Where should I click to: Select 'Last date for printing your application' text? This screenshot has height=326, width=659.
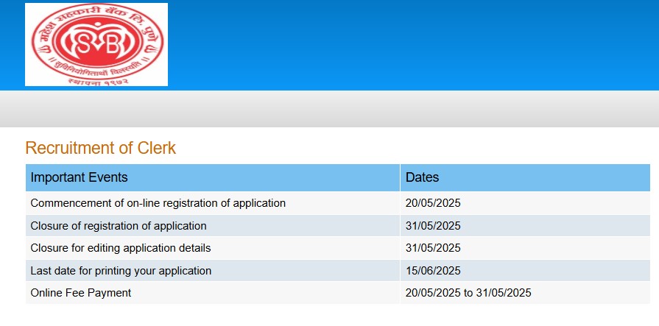coord(121,271)
